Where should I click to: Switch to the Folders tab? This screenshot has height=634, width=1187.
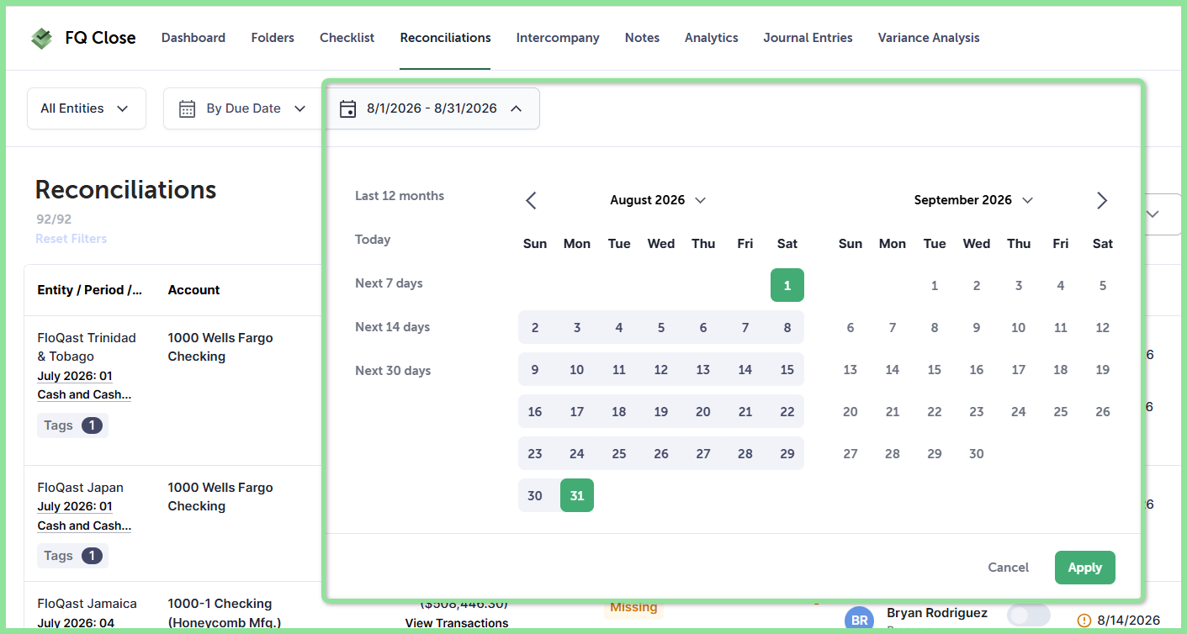(273, 38)
